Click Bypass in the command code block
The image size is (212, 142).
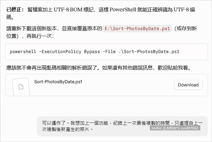92,52
